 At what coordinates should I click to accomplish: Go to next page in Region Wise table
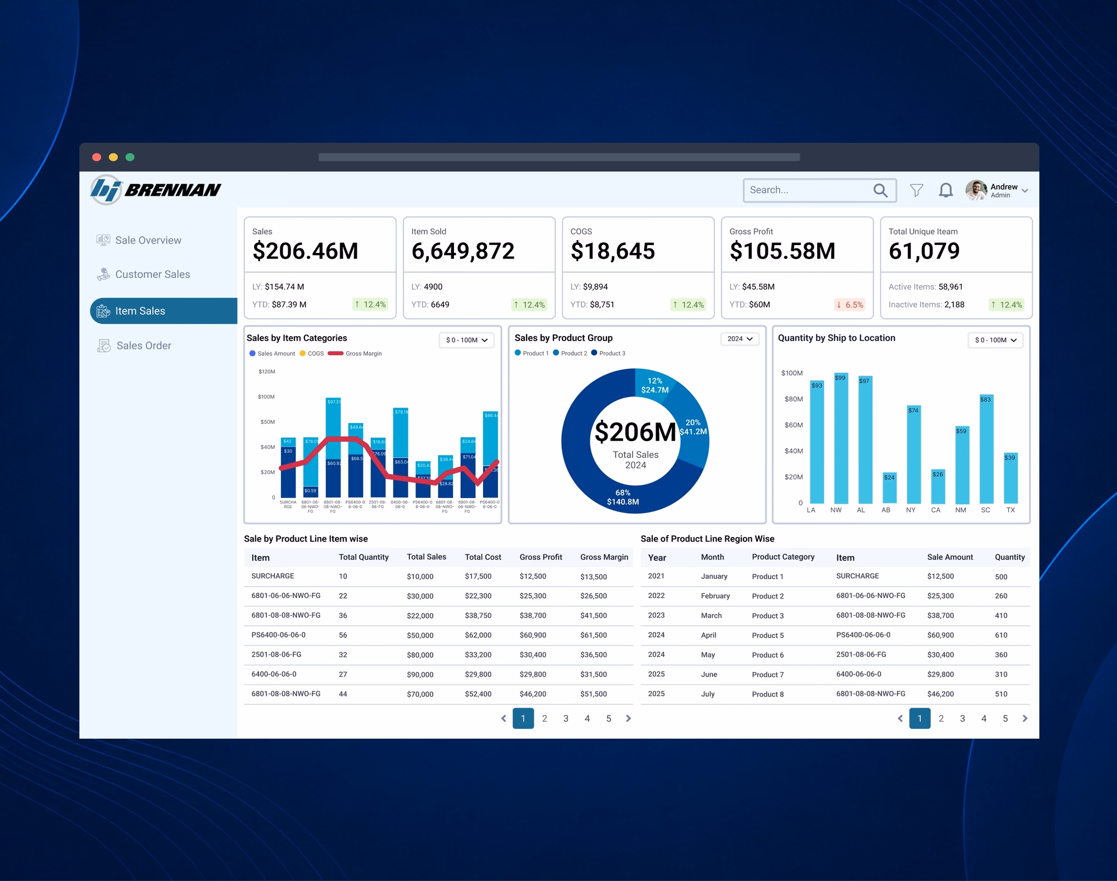click(x=1025, y=719)
